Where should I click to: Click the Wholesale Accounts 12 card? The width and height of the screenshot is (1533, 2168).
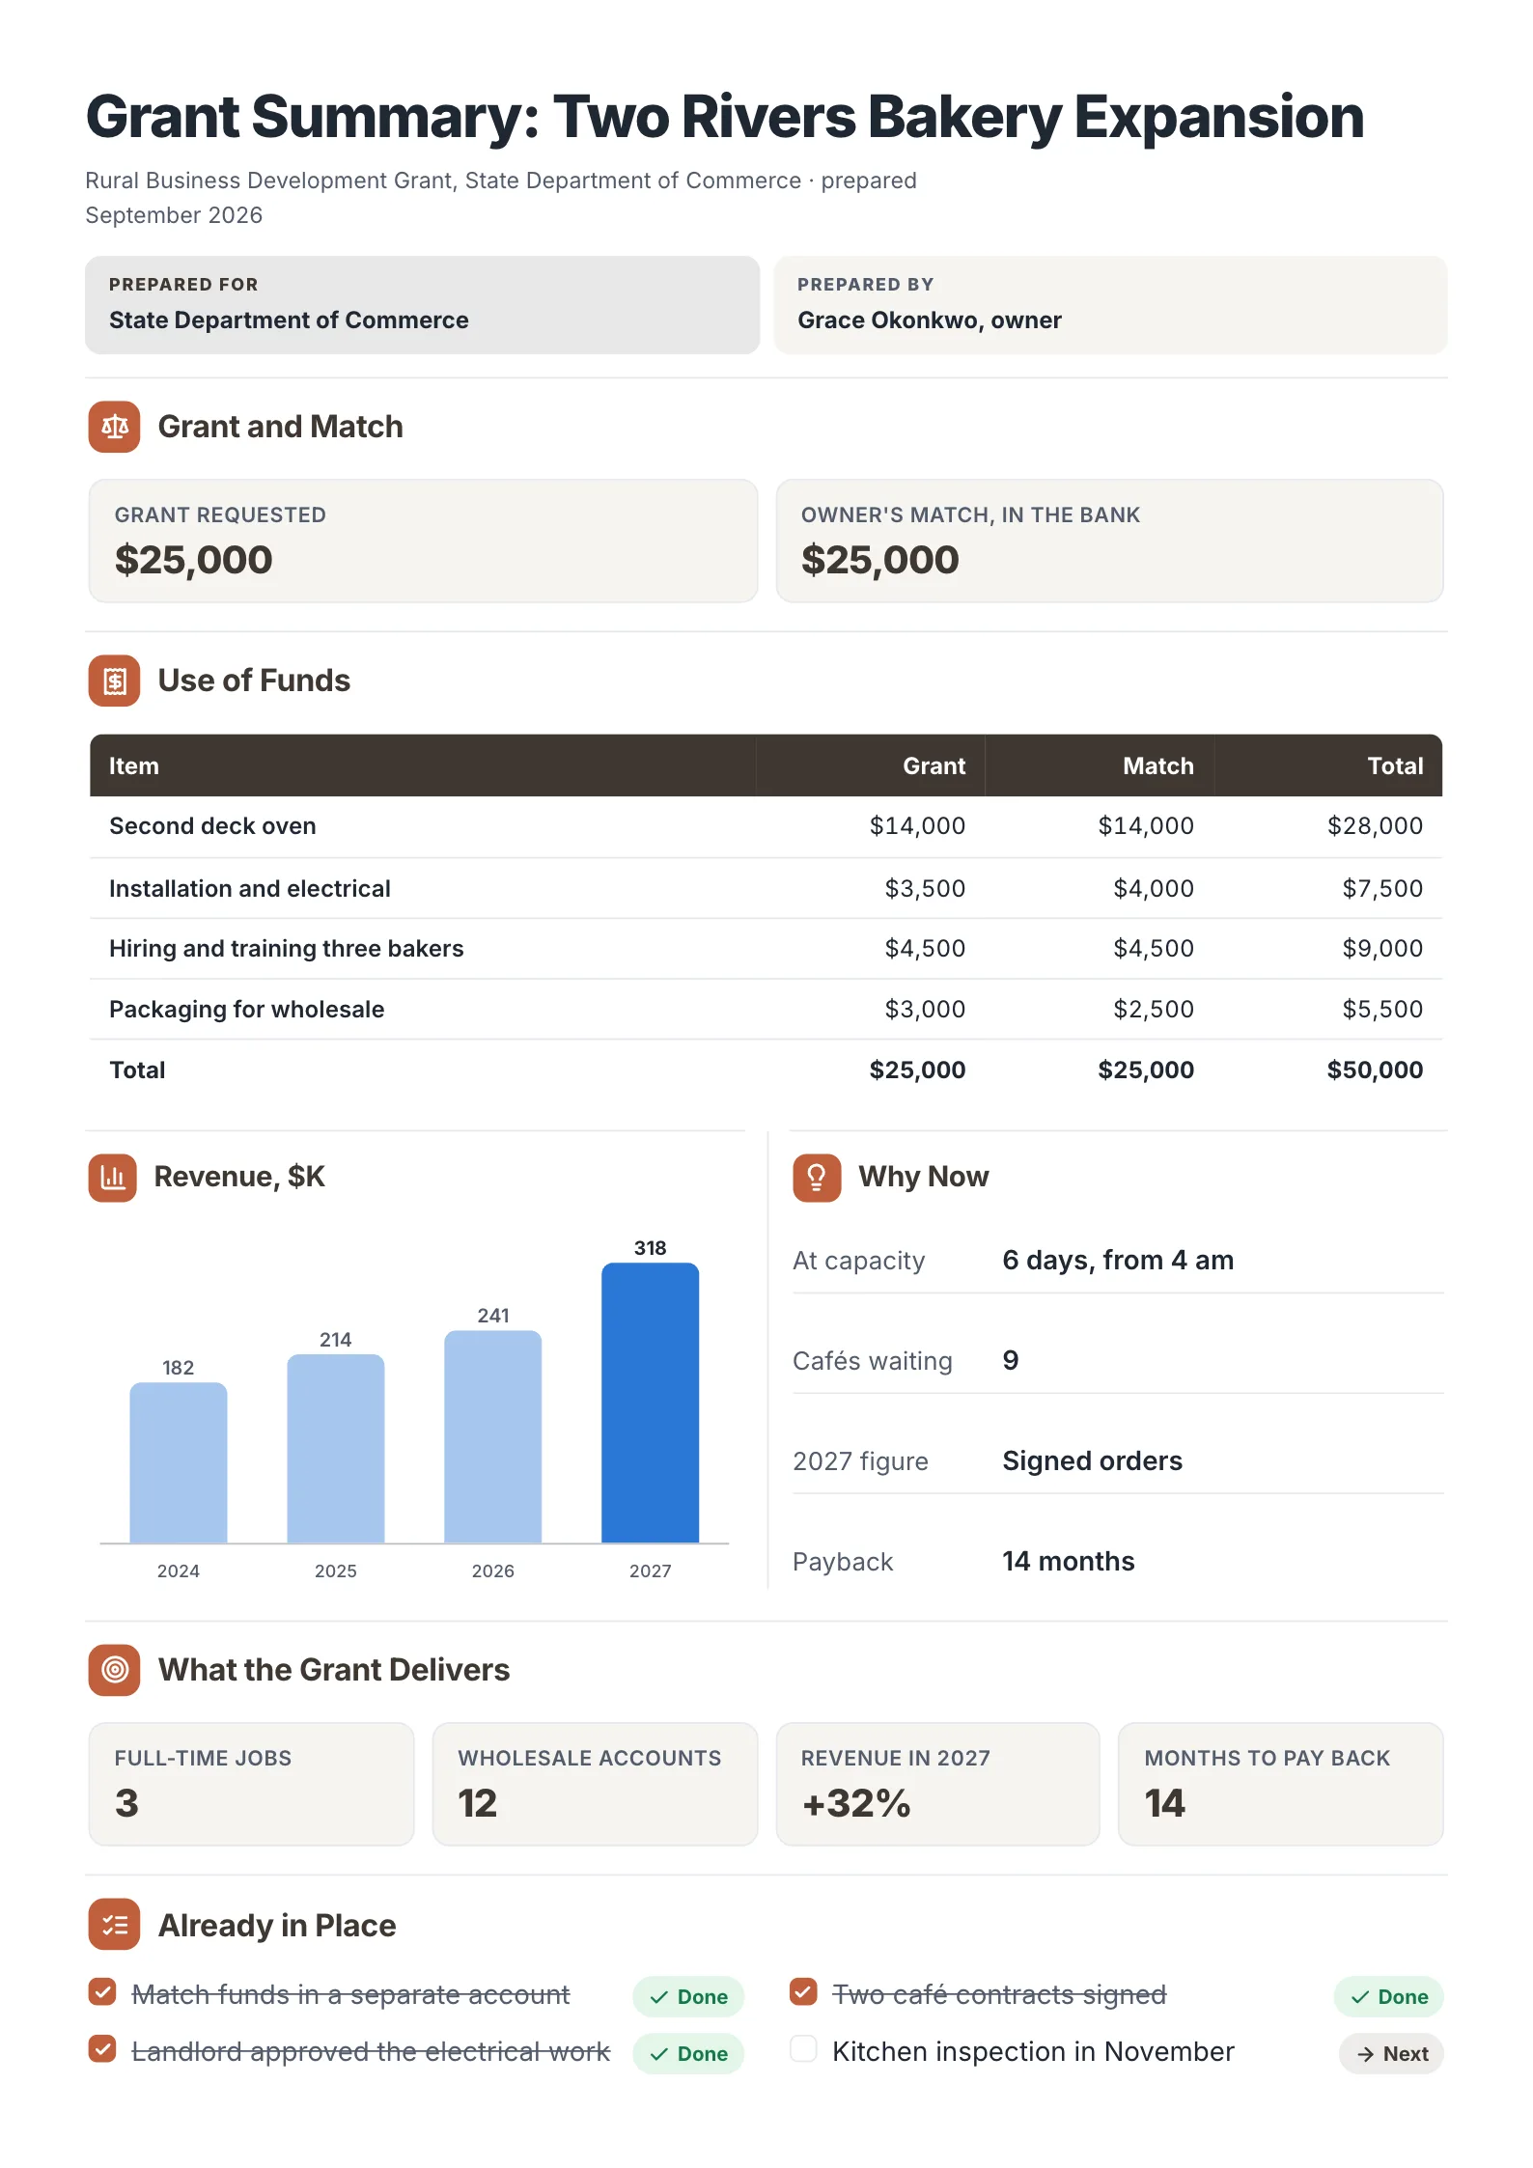(x=595, y=1785)
